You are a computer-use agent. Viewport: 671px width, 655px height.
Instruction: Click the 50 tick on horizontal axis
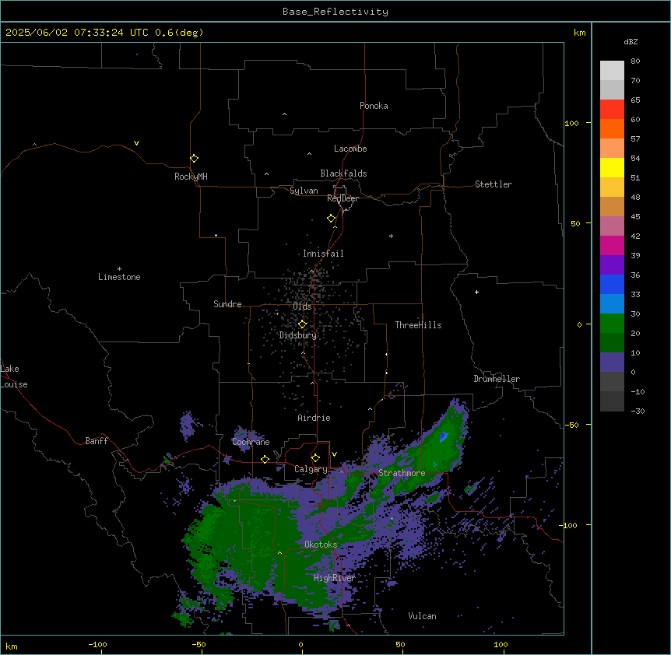pos(399,644)
